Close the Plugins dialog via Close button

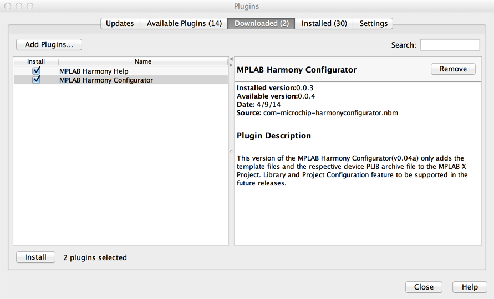424,287
